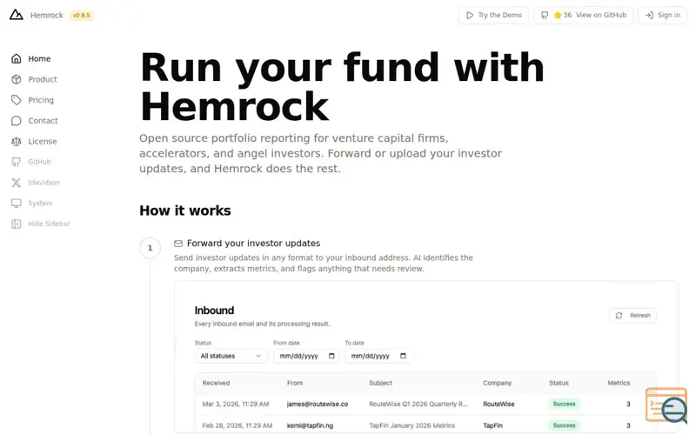Click the Subject column header

click(380, 383)
